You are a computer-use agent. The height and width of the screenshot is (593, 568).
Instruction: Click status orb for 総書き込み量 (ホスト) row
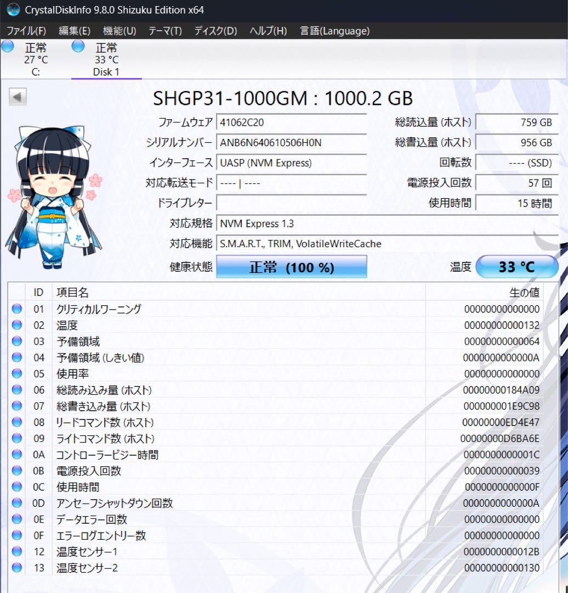16,406
